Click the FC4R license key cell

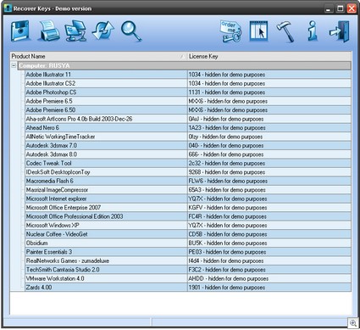(269, 216)
